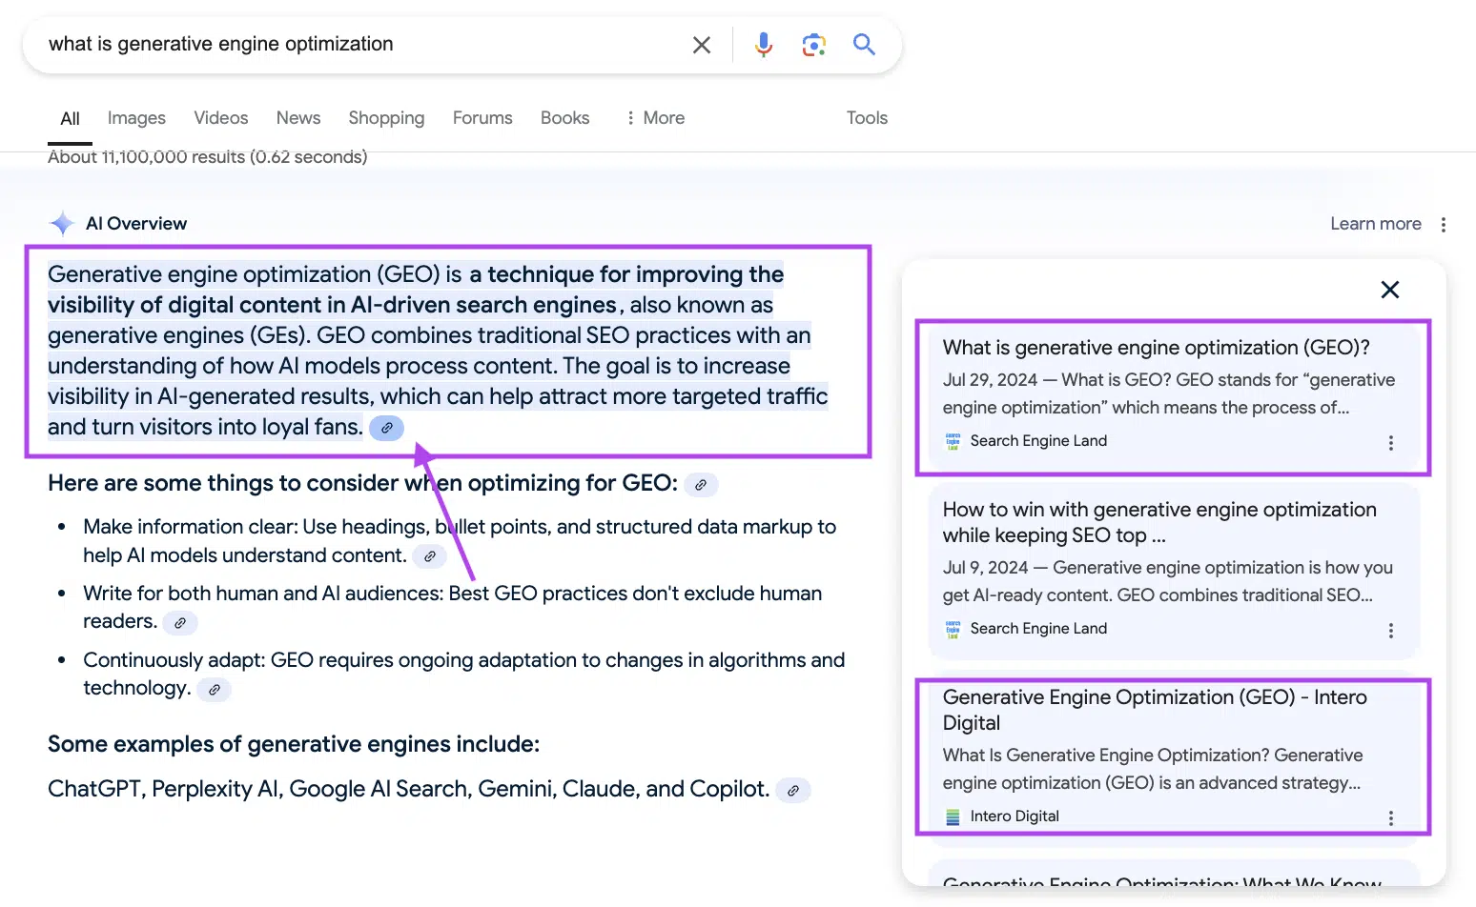Open the link icon after 'understand content.'

coord(430,556)
